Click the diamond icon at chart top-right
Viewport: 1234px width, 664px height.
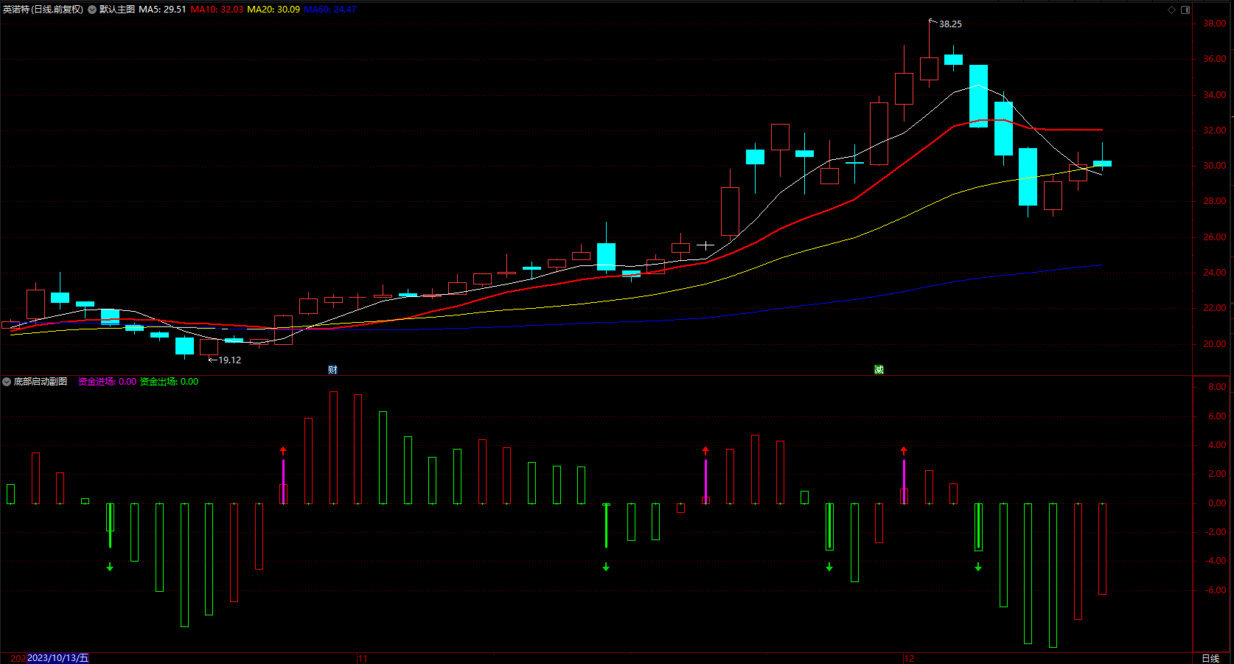[1171, 10]
